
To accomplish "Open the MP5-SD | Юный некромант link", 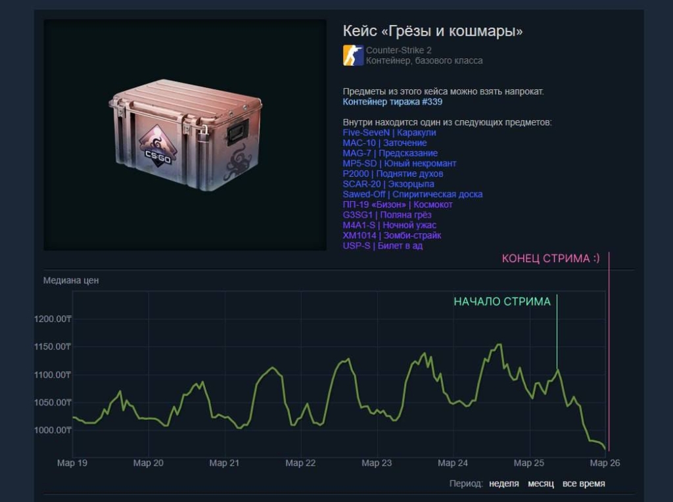I will point(399,164).
